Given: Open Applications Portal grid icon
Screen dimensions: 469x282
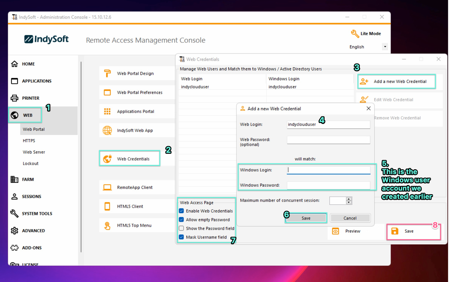Looking at the screenshot, I should tap(107, 111).
